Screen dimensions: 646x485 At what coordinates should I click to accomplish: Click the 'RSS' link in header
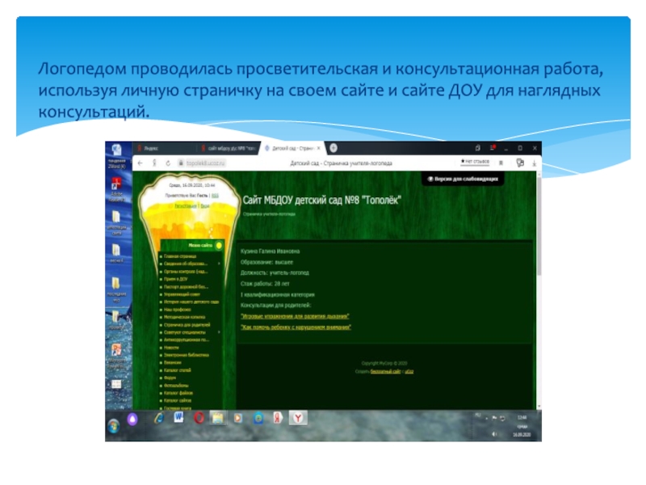pyautogui.click(x=215, y=196)
